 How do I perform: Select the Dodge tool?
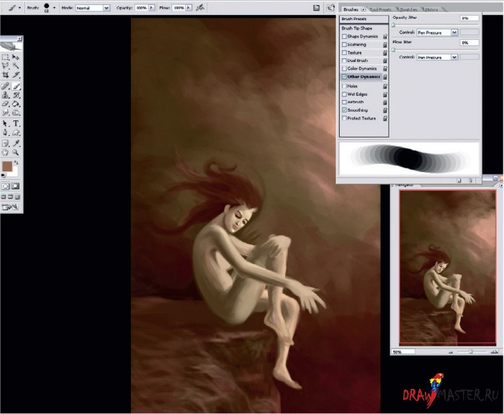[x=16, y=112]
